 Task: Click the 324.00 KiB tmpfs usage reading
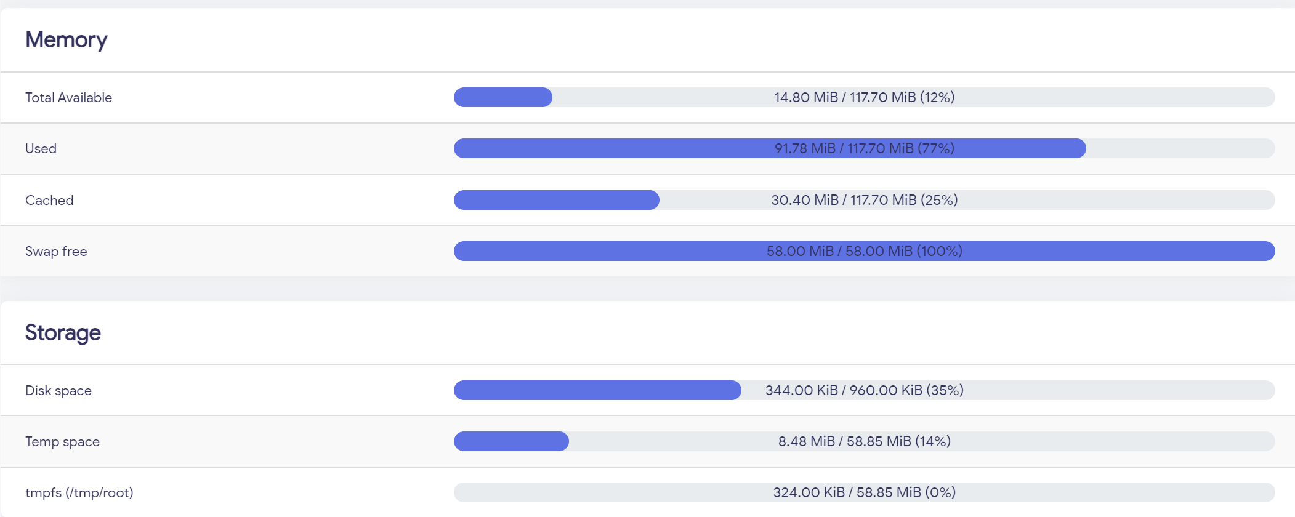tap(864, 492)
